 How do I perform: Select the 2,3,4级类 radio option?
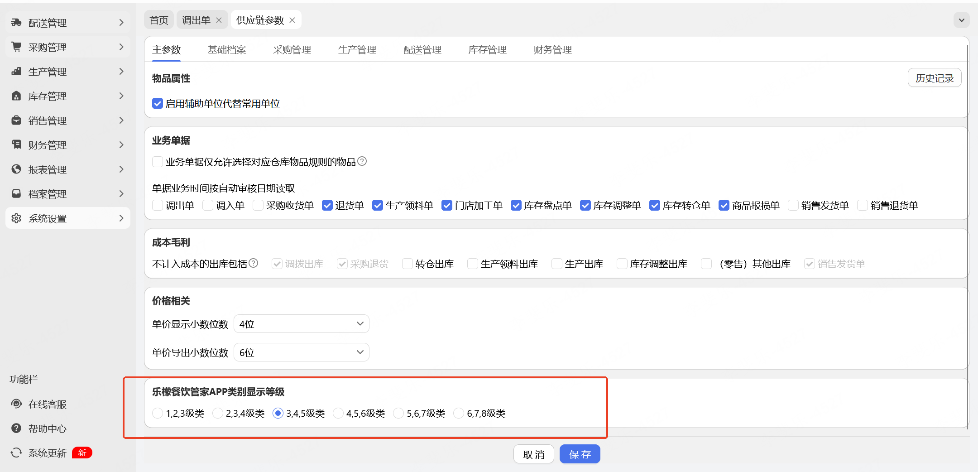218,413
